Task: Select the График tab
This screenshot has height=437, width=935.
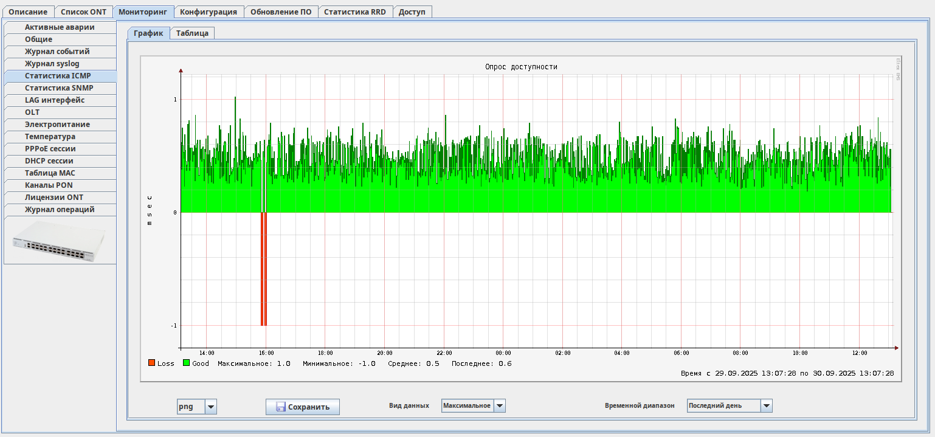Action: click(148, 33)
